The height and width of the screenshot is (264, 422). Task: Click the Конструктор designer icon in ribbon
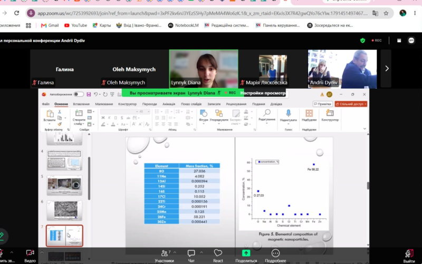tap(330, 113)
